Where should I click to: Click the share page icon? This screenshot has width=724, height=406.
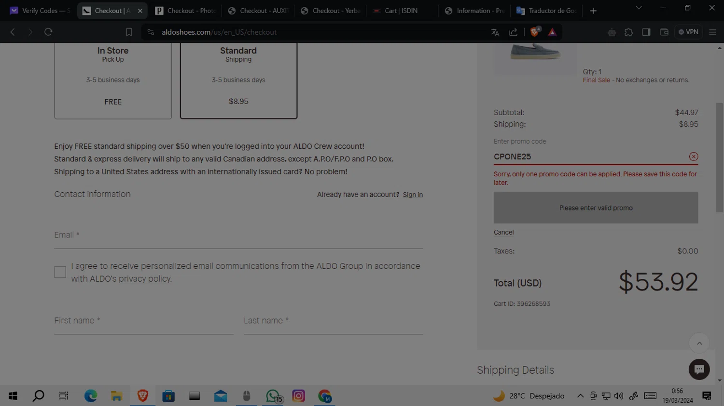tap(513, 32)
